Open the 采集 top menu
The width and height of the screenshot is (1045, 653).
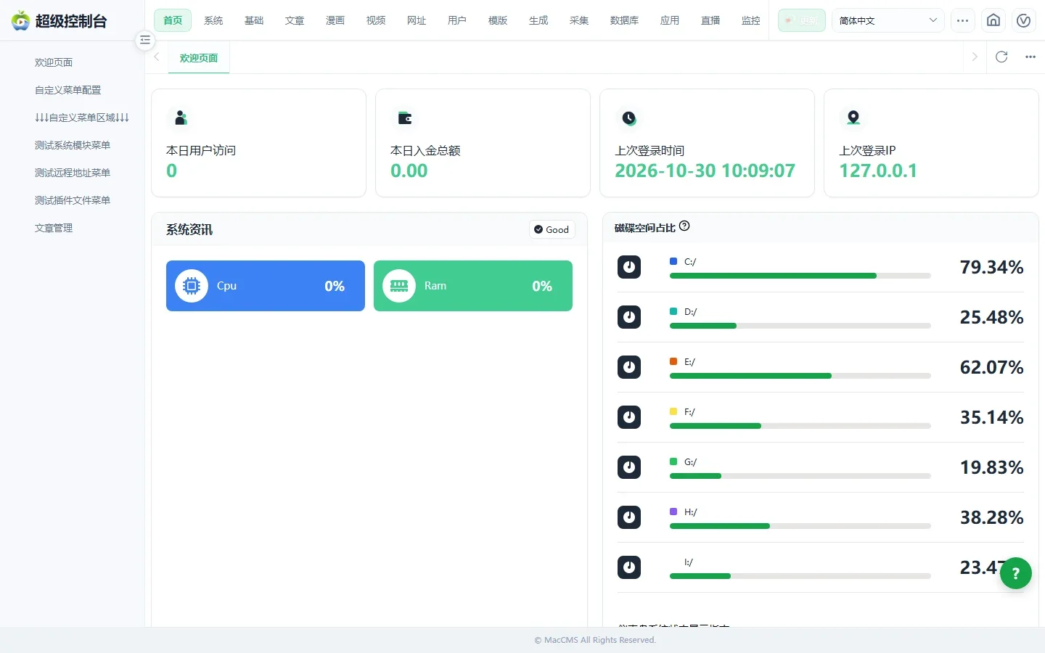tap(579, 20)
